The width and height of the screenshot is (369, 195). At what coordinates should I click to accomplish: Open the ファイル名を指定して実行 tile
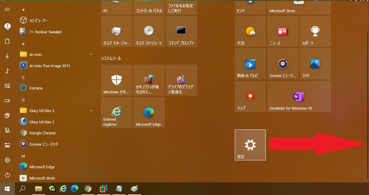(181, 7)
